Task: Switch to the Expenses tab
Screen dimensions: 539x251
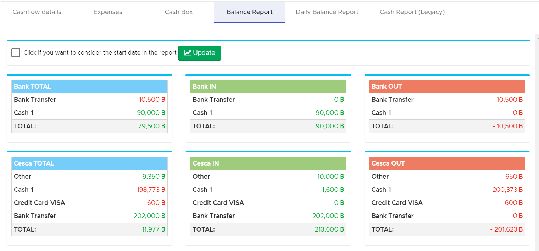Action: (x=108, y=12)
